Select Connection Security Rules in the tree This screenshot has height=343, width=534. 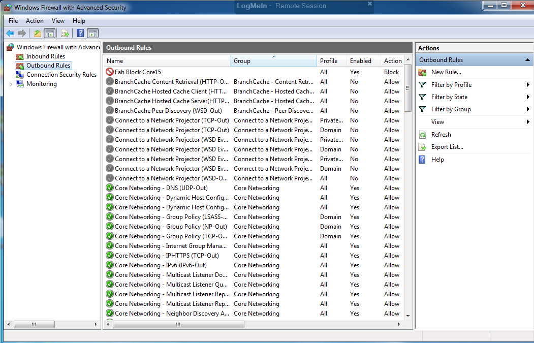[61, 75]
